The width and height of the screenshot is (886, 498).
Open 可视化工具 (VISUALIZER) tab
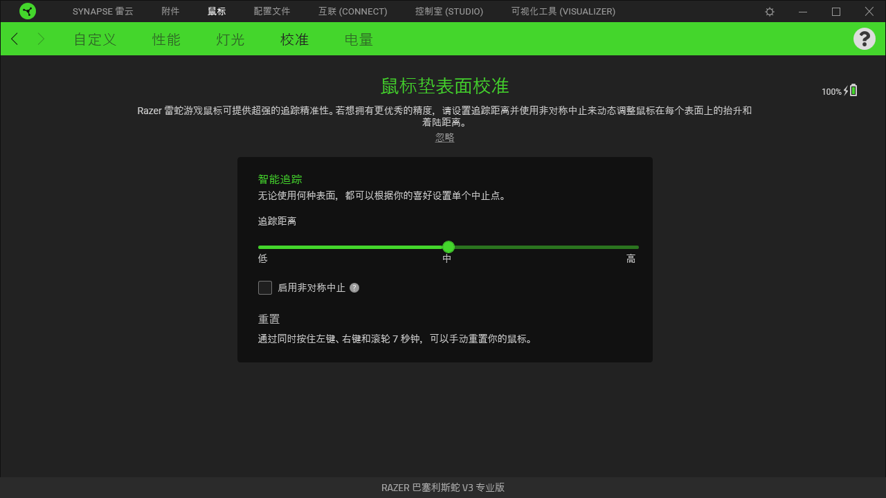click(x=563, y=12)
